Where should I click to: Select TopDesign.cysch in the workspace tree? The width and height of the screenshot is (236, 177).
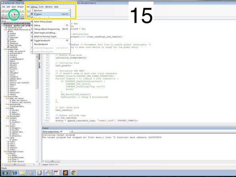(x=15, y=28)
